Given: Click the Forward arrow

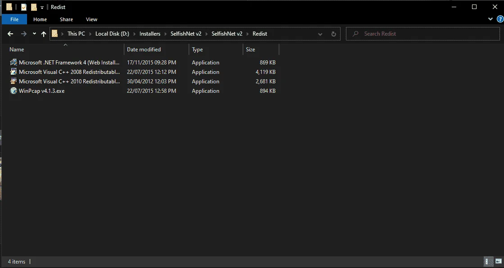Looking at the screenshot, I should tap(23, 34).
